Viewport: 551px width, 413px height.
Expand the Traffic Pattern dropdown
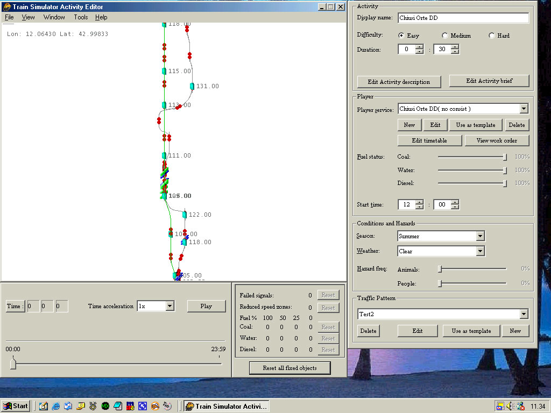524,314
